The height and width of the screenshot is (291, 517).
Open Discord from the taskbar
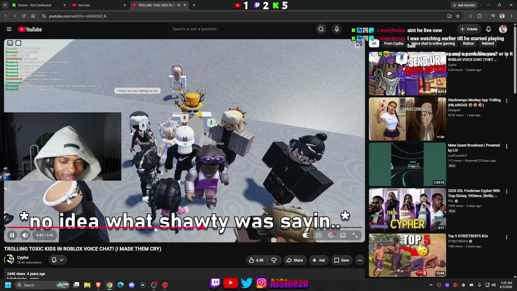(x=131, y=285)
